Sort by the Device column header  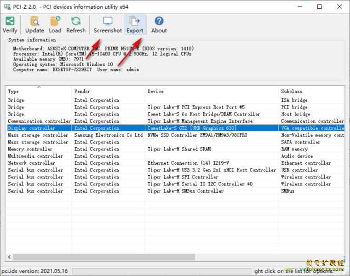pos(155,92)
